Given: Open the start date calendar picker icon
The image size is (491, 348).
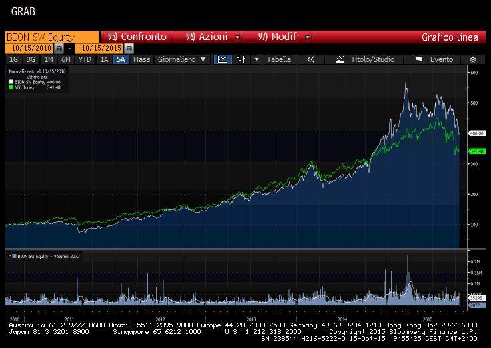Looking at the screenshot, I should click(x=59, y=49).
